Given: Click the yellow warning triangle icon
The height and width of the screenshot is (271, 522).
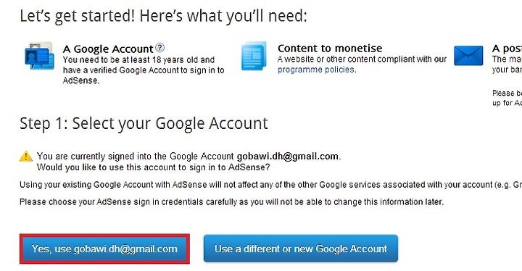Looking at the screenshot, I should [x=26, y=156].
